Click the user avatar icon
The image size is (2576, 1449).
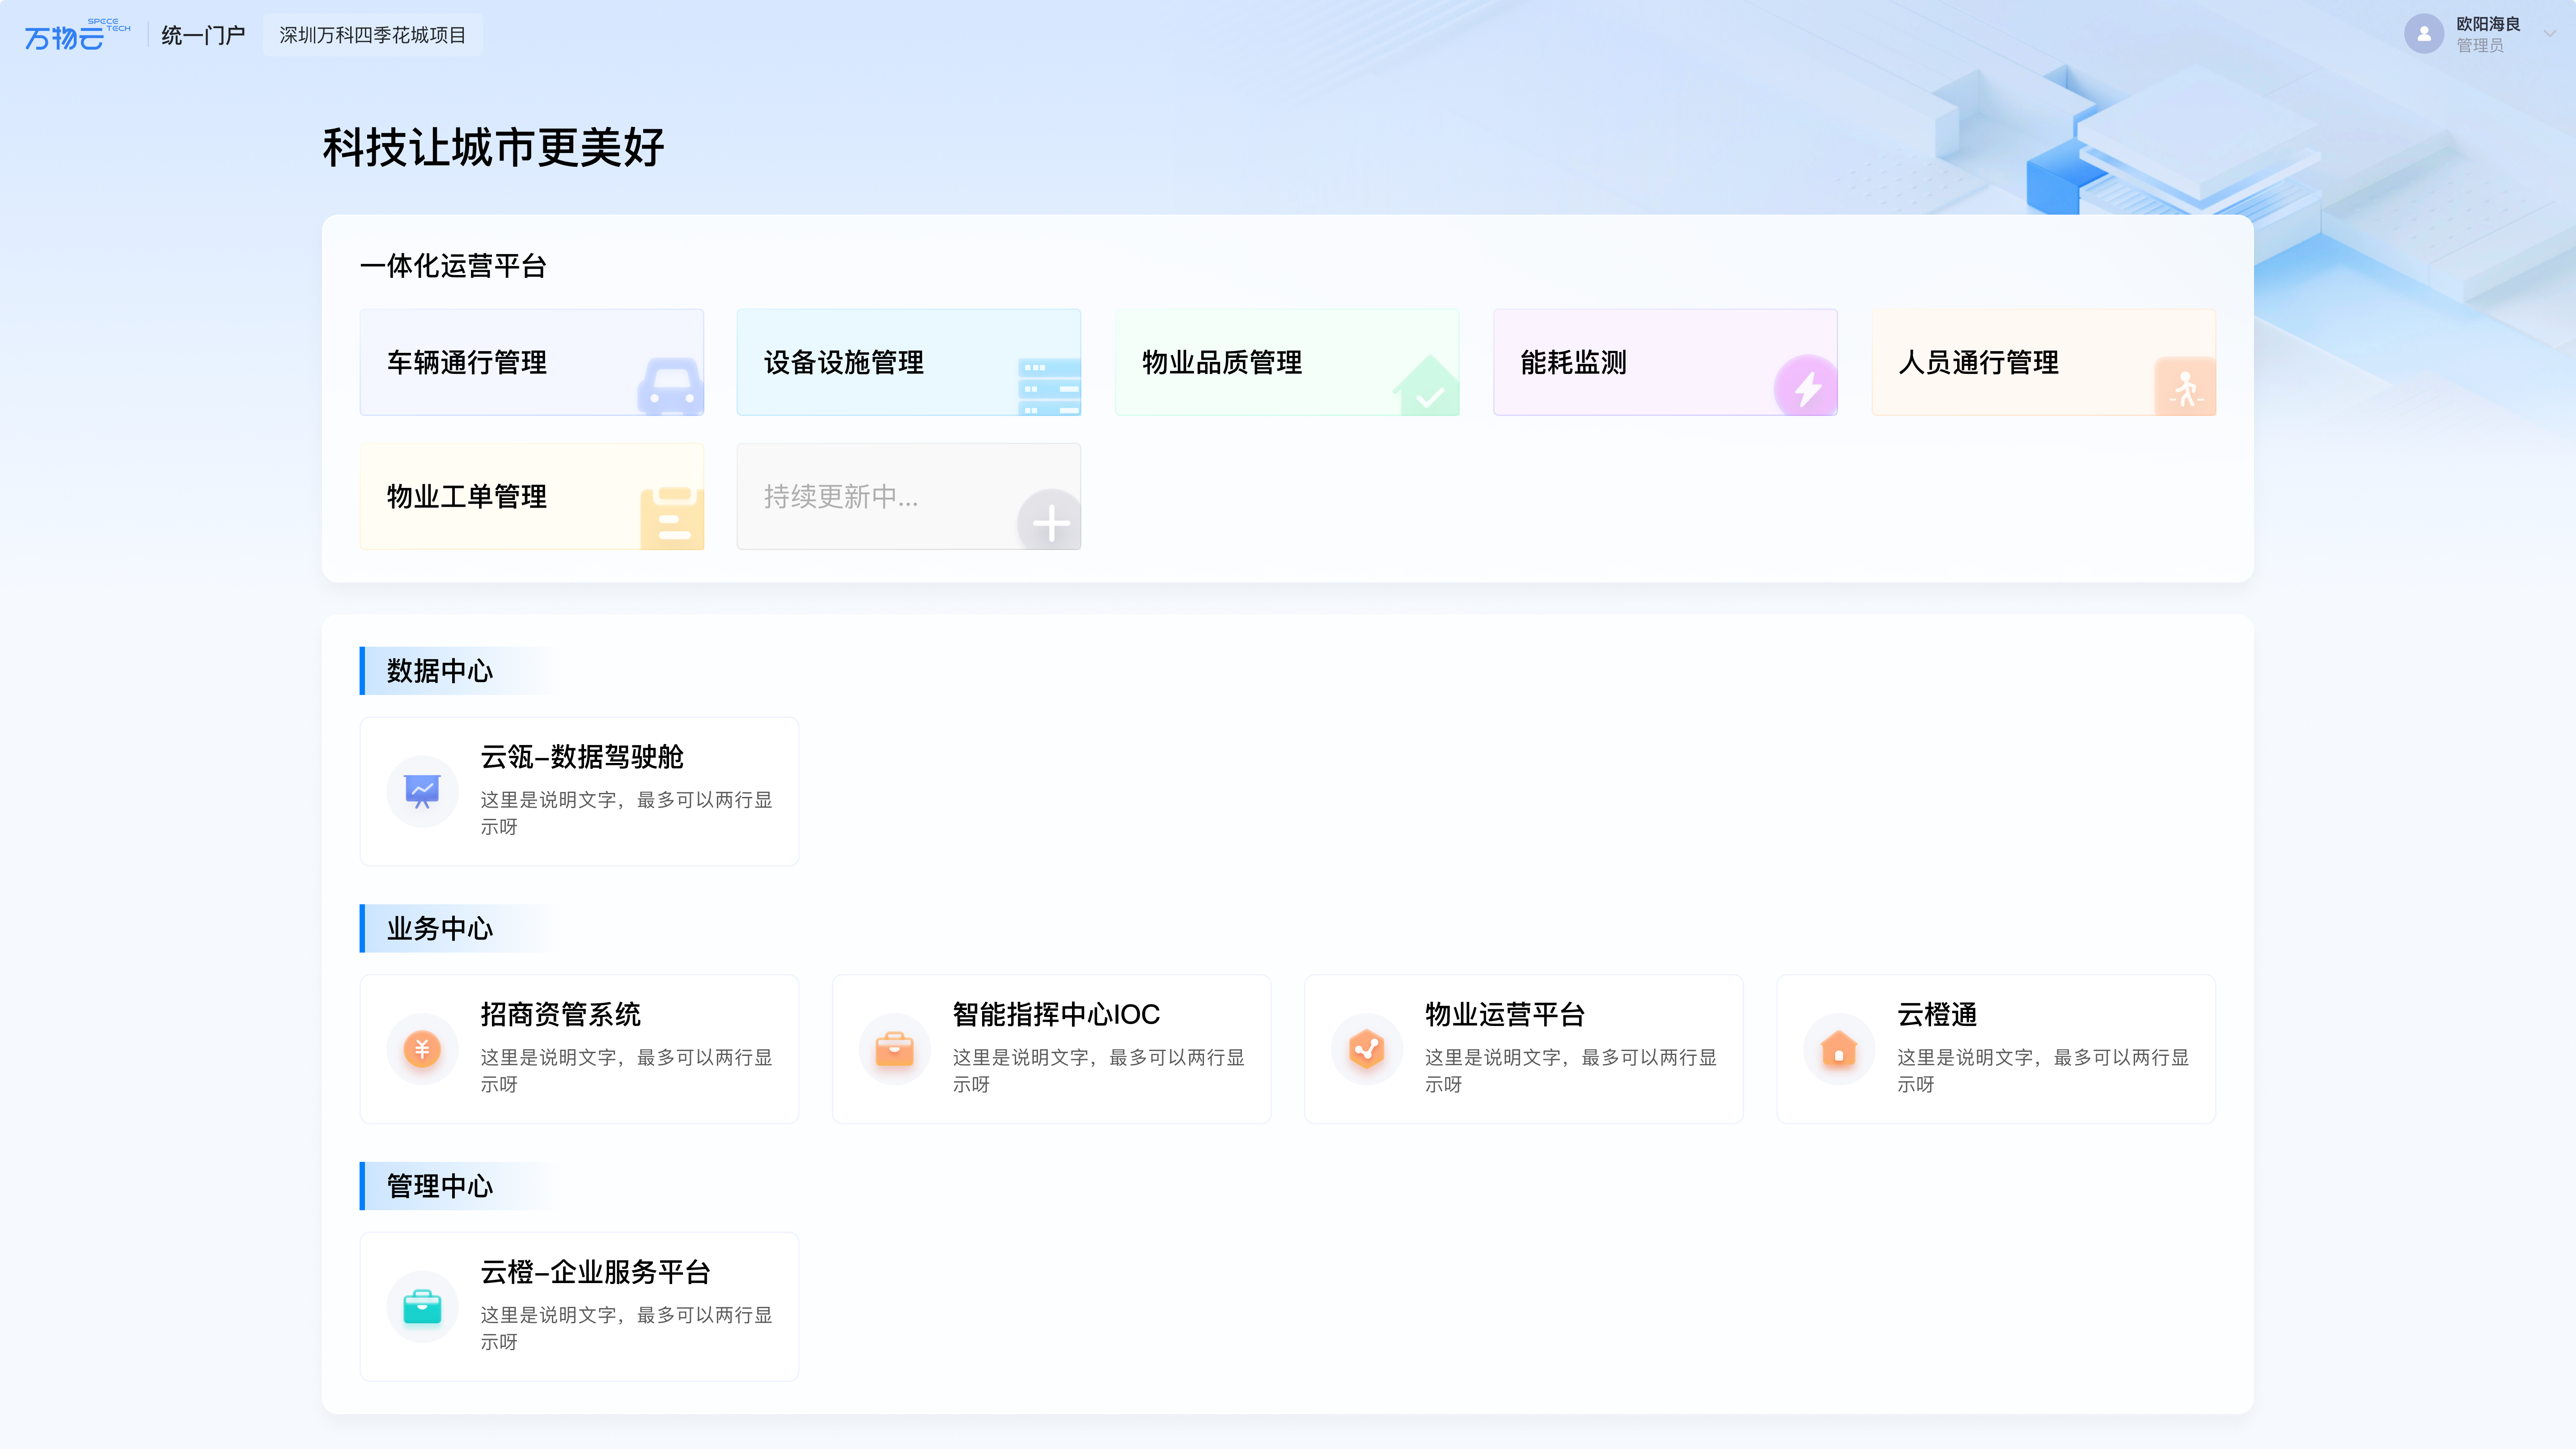click(2423, 34)
